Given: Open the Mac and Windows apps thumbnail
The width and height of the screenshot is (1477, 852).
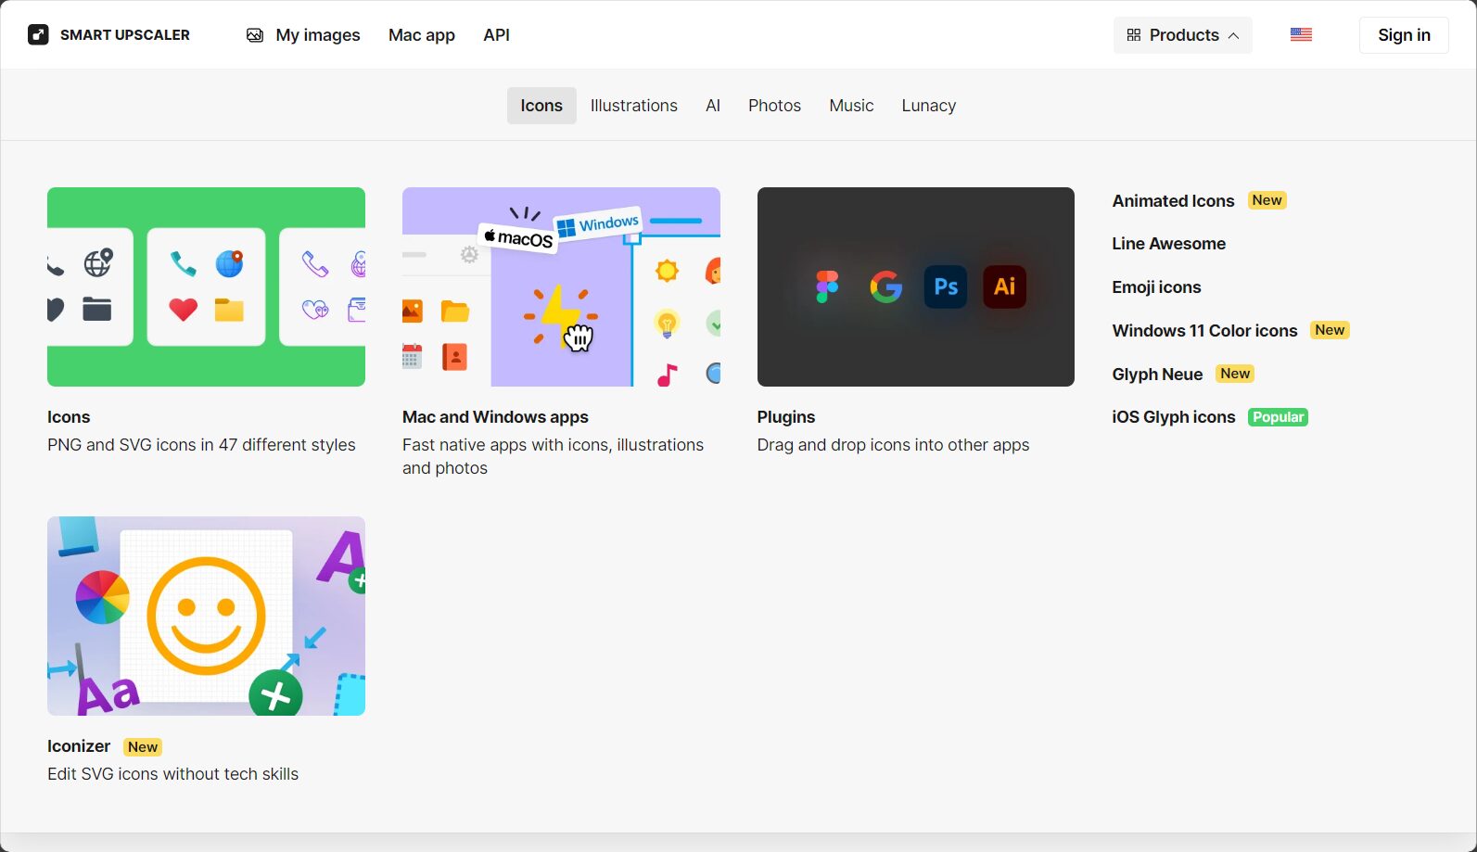Looking at the screenshot, I should (x=561, y=286).
